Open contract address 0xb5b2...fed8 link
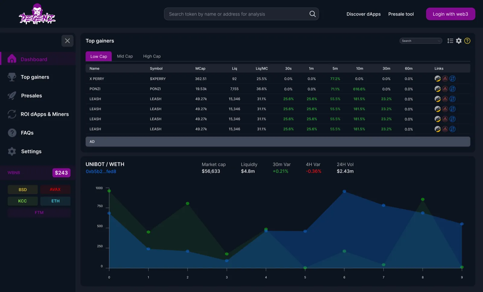The width and height of the screenshot is (483, 292). tap(101, 172)
